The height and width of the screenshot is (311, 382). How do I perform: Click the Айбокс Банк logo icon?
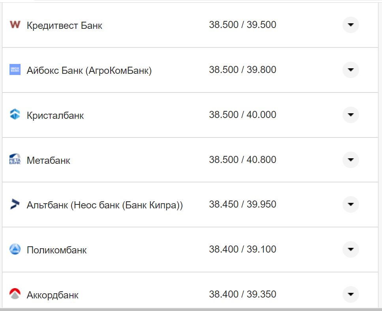click(15, 70)
